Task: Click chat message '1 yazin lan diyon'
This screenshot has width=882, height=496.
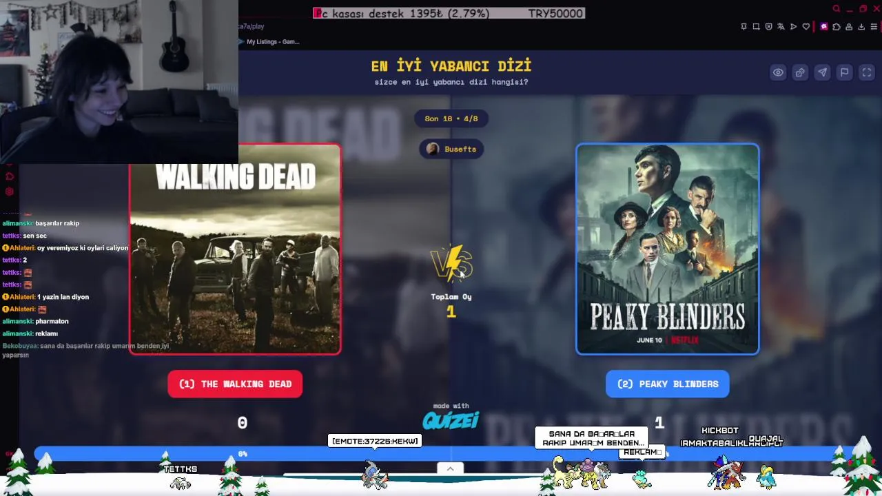Action: tap(63, 297)
